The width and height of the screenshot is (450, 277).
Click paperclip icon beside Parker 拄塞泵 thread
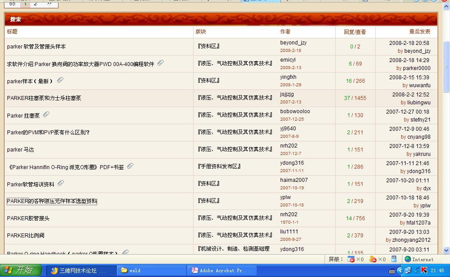click(x=46, y=114)
